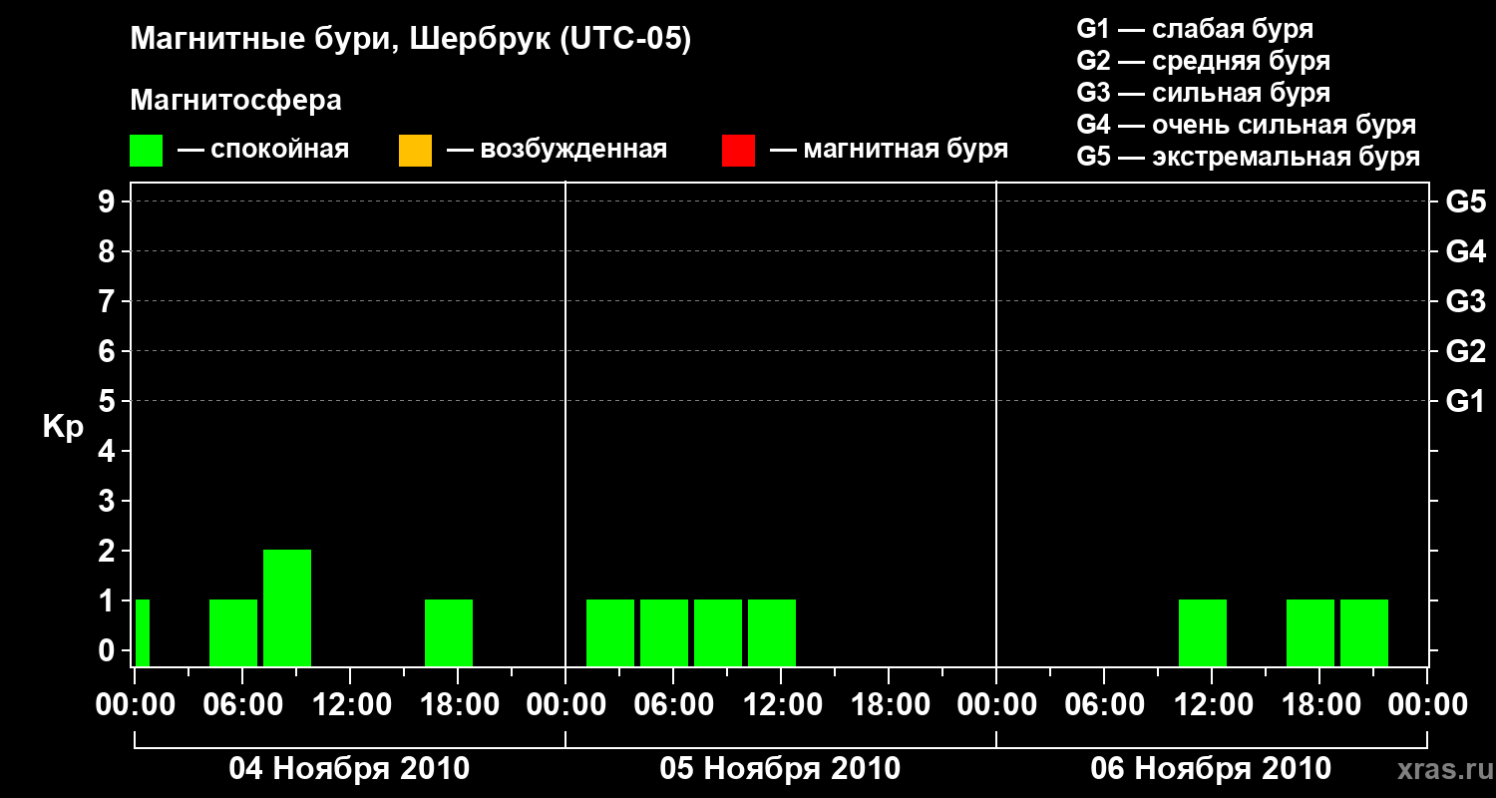The height and width of the screenshot is (798, 1496).
Task: Click 'G5 — экстремальная буря' legend line
Action: (x=1248, y=157)
